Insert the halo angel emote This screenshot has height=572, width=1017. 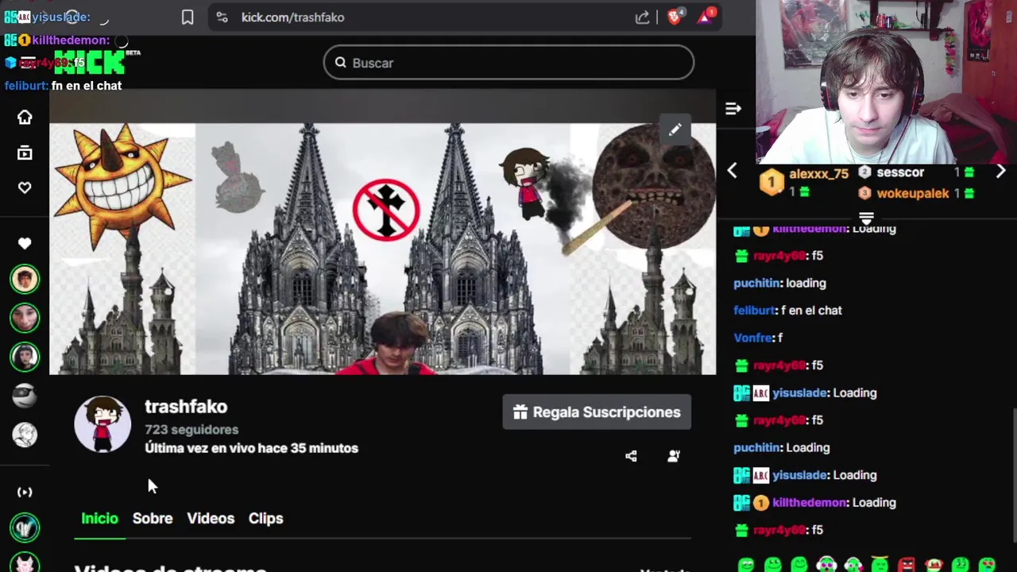tap(880, 565)
